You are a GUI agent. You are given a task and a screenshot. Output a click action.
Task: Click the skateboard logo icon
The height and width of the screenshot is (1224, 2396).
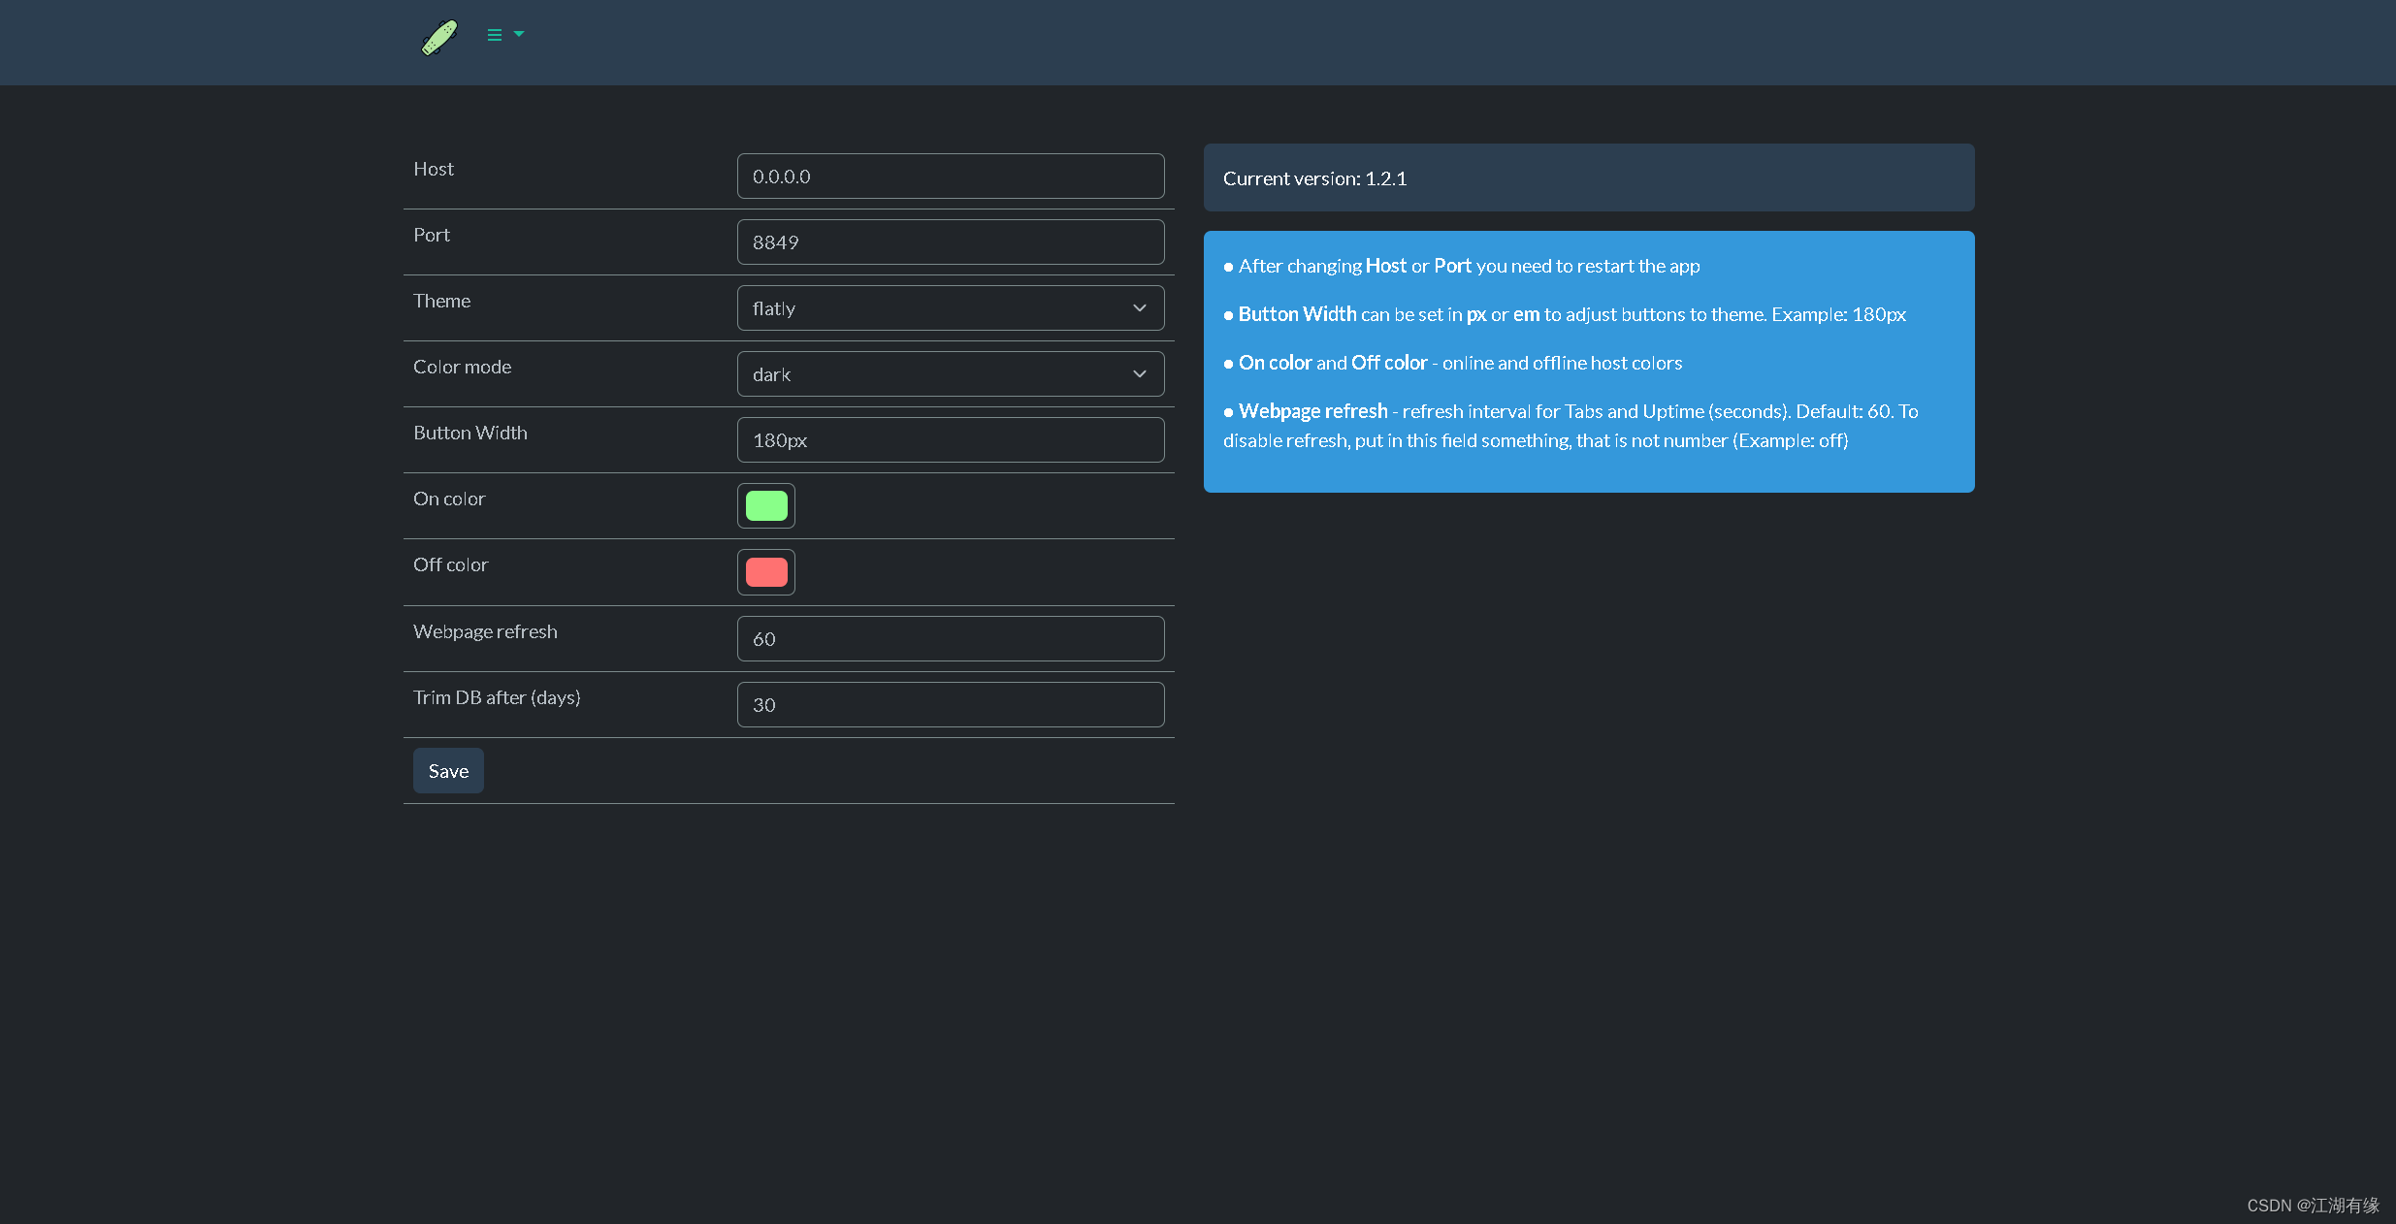pos(439,37)
